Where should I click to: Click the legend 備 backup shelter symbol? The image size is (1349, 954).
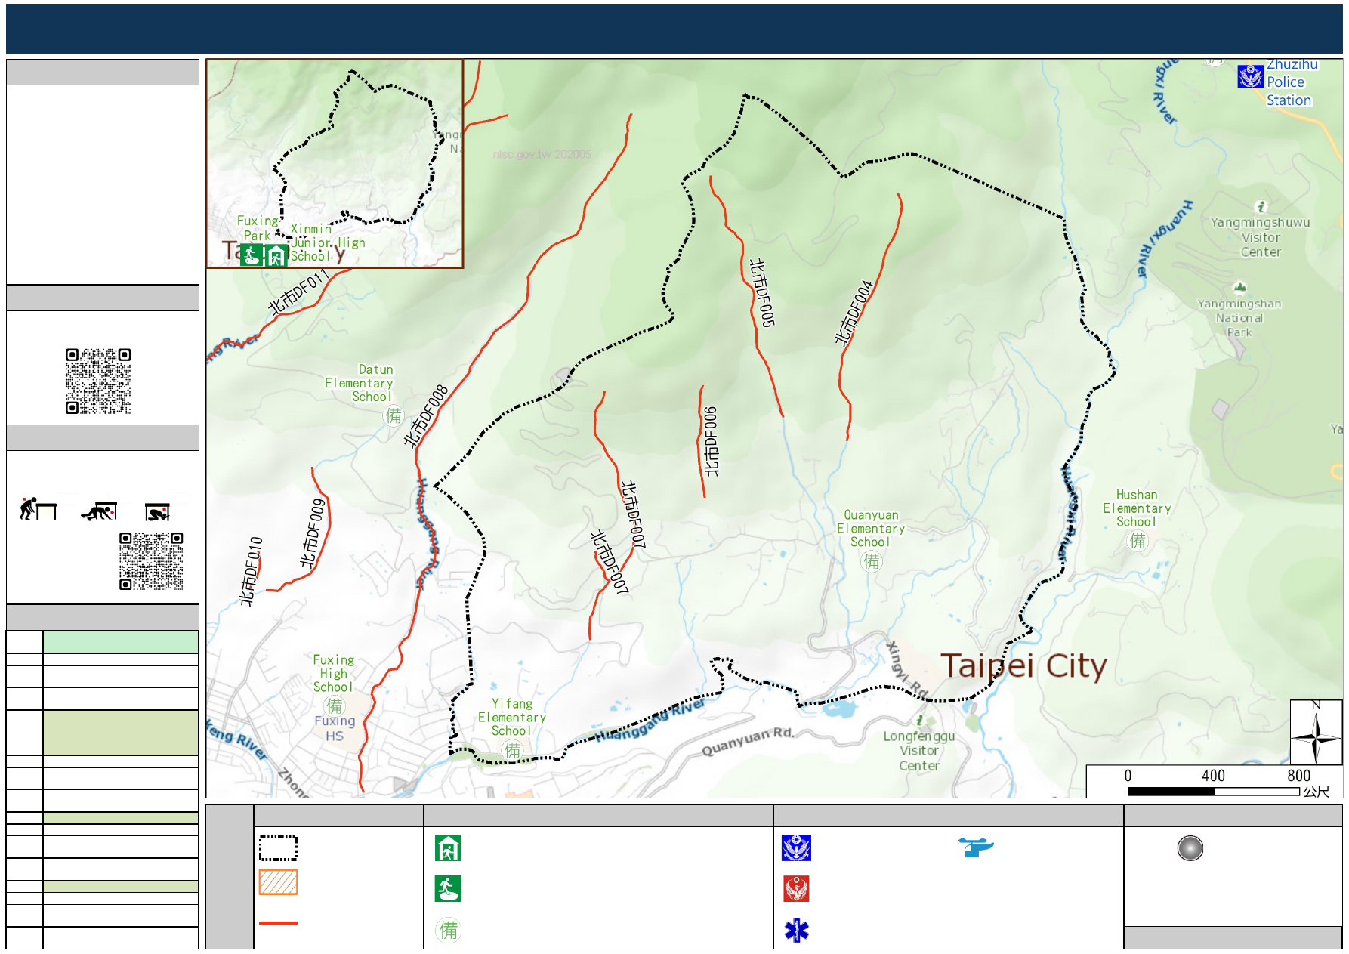(448, 930)
